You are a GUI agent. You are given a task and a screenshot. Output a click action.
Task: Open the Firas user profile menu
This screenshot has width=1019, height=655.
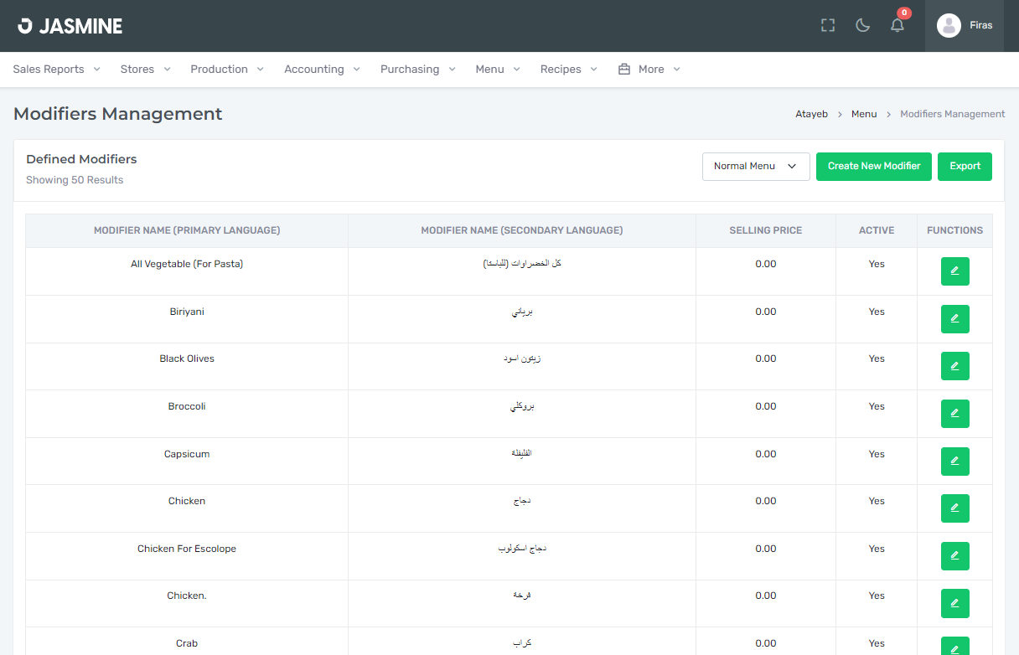tap(965, 25)
